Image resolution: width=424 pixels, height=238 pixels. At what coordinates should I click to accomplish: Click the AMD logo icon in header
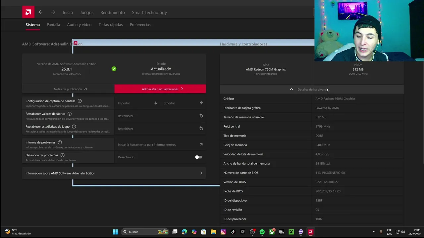(28, 12)
